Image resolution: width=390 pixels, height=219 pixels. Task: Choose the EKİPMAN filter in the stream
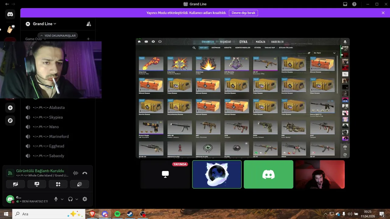[x=216, y=48]
